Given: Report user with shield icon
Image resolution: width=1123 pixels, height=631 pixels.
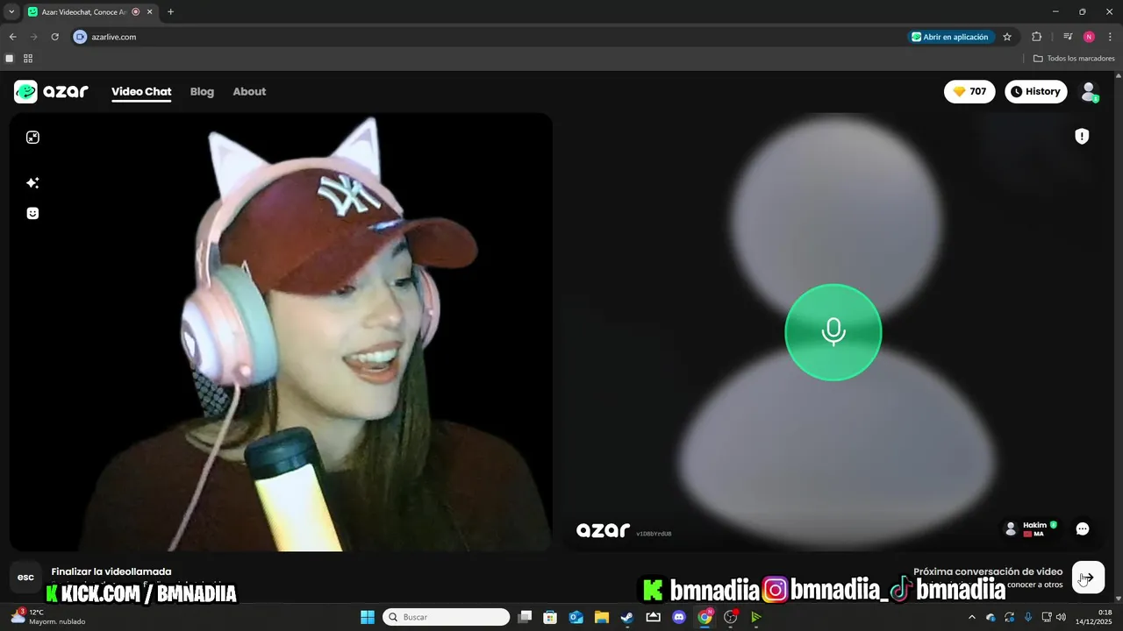Looking at the screenshot, I should pos(1082,136).
